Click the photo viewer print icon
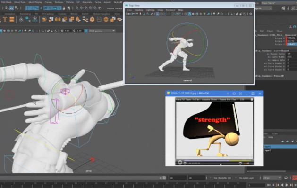This screenshot has height=188, width=297. pos(234,94)
